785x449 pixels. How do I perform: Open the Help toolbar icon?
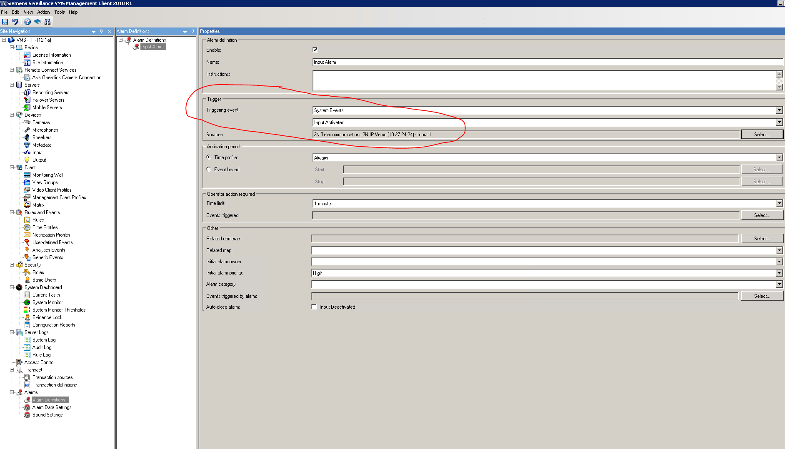(27, 22)
